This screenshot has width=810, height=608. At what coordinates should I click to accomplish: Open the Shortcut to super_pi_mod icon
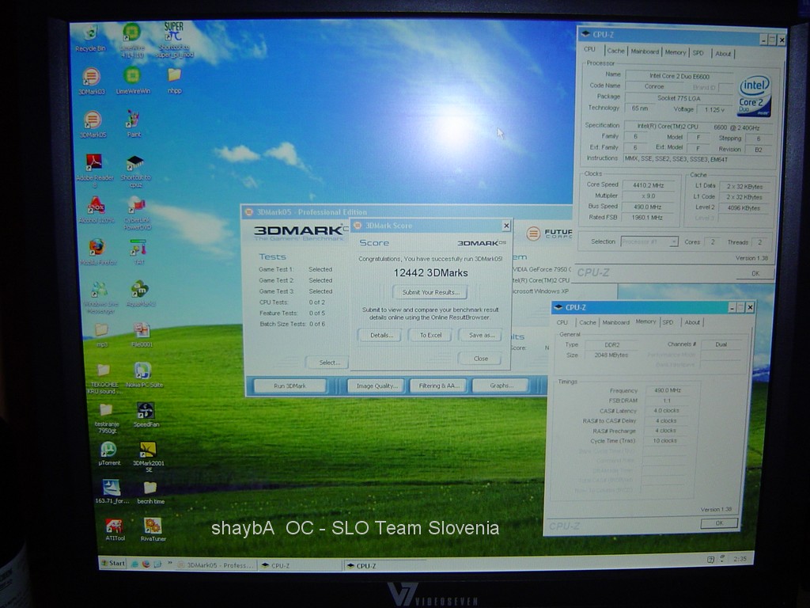click(x=173, y=40)
